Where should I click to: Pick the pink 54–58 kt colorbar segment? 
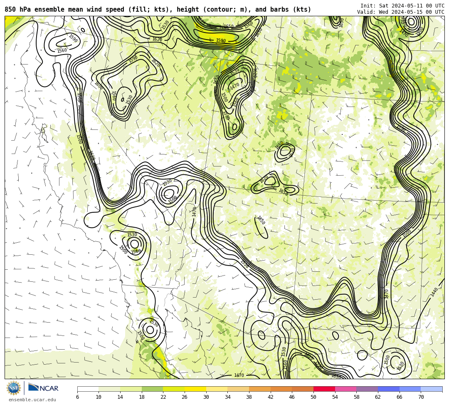(345, 389)
